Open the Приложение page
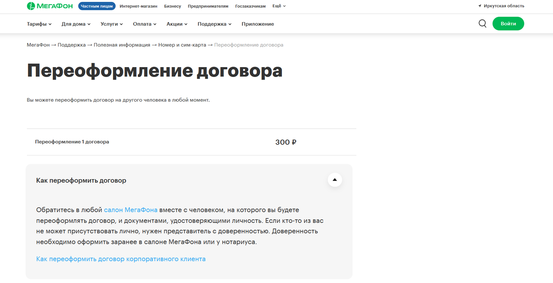This screenshot has height=283, width=553. (258, 24)
